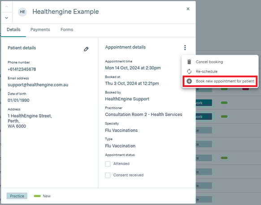This screenshot has height=205, width=261.
Task: Click the Flu Vaccinations specialty value
Action: 122,131
